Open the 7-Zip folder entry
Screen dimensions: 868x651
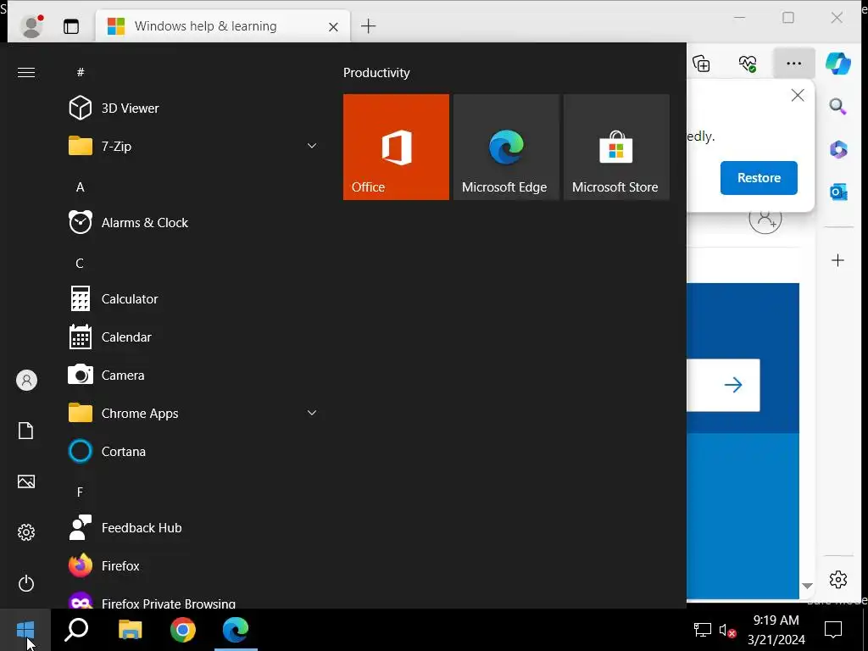point(194,146)
